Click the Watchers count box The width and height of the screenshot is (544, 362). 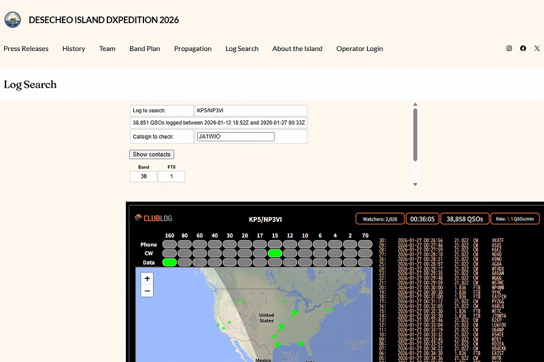pos(379,219)
